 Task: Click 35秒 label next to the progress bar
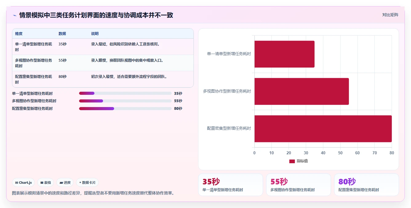click(178, 93)
